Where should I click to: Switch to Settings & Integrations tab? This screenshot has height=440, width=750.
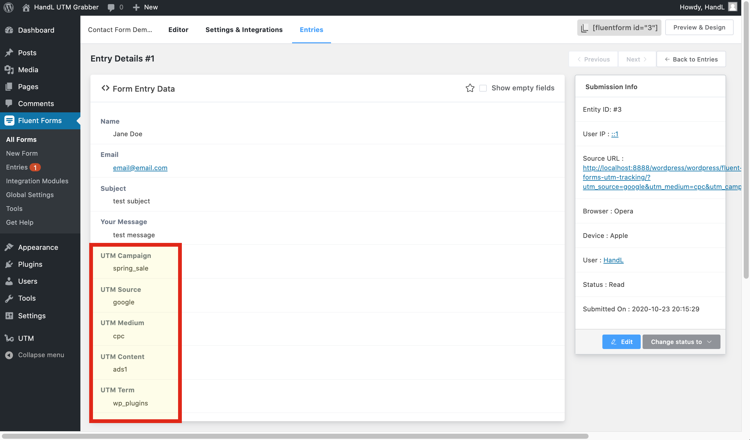[244, 30]
